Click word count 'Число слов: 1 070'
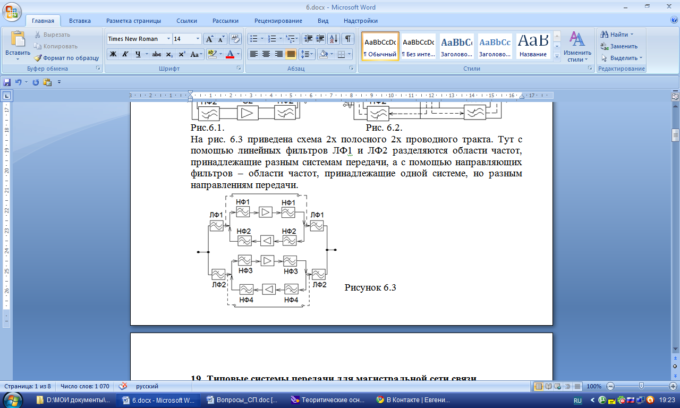This screenshot has height=408, width=680. [85, 386]
